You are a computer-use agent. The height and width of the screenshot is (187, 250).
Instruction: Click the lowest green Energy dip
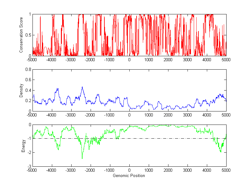click(x=82, y=159)
